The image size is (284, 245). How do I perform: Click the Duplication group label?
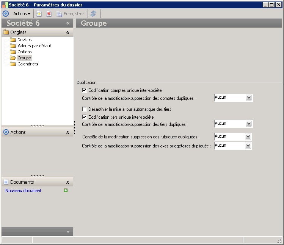click(86, 82)
